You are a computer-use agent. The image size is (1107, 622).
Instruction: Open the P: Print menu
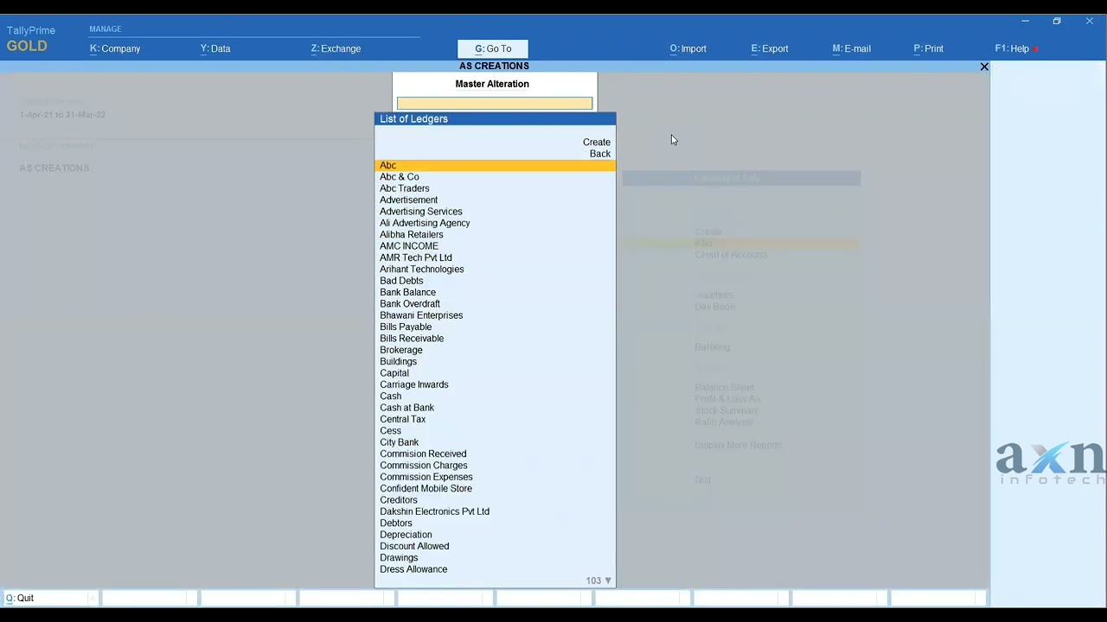928,48
